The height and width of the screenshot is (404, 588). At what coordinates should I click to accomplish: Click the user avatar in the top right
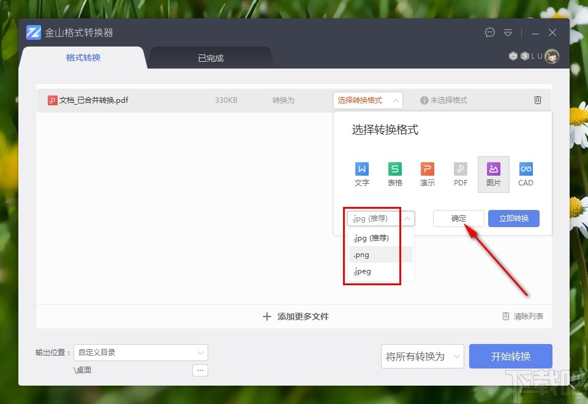(x=552, y=56)
